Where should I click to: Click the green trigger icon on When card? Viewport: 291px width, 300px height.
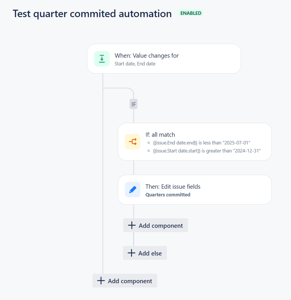102,59
